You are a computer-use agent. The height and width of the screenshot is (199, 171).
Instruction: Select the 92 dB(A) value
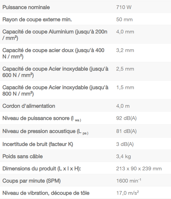point(126,118)
